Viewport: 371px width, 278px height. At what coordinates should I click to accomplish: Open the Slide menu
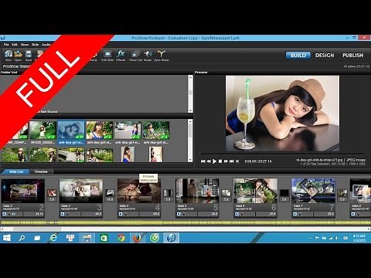point(35,45)
